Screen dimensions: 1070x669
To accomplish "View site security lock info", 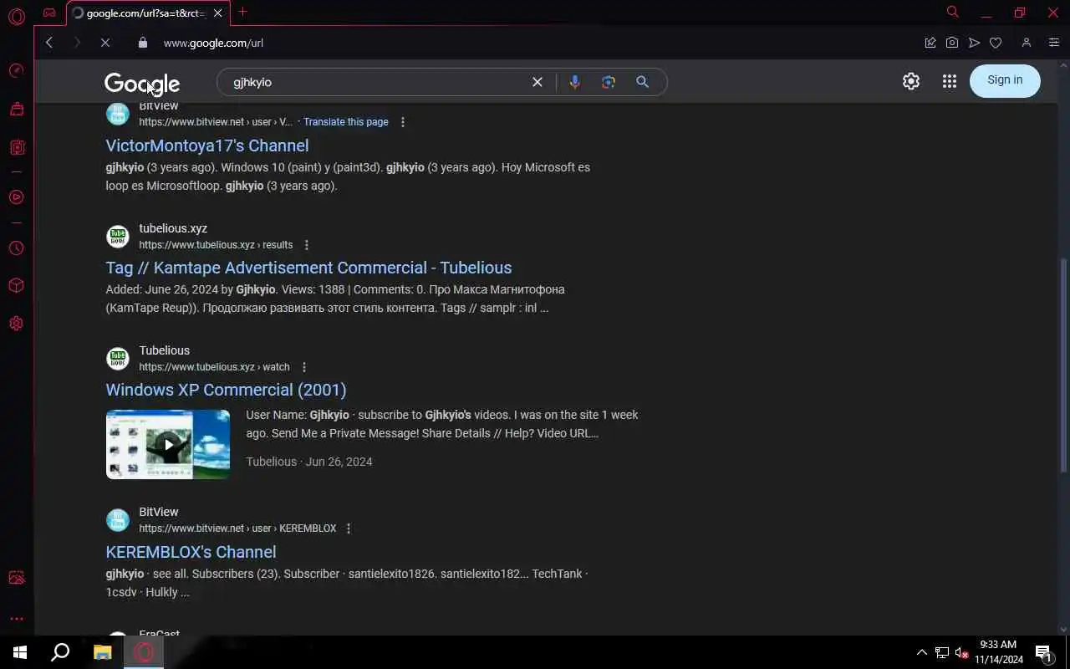I will (142, 43).
